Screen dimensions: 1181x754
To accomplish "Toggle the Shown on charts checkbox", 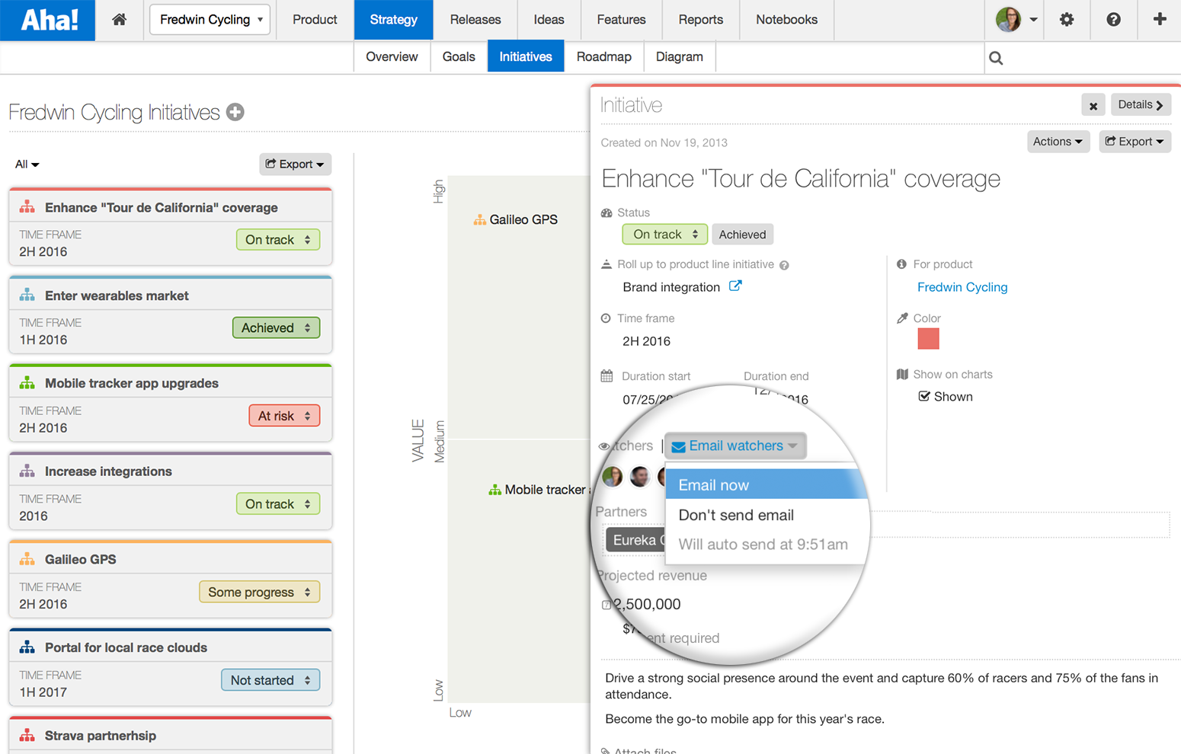I will tap(924, 396).
